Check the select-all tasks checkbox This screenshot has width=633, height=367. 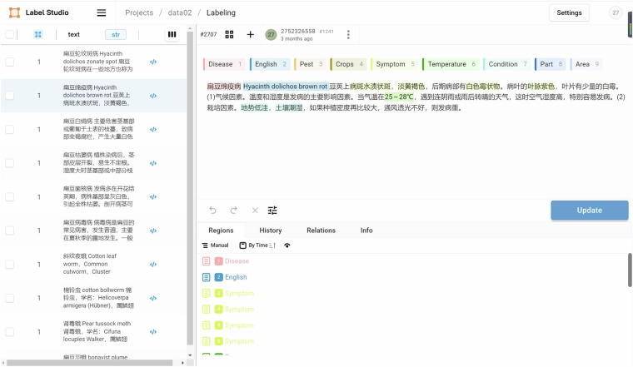coord(10,35)
